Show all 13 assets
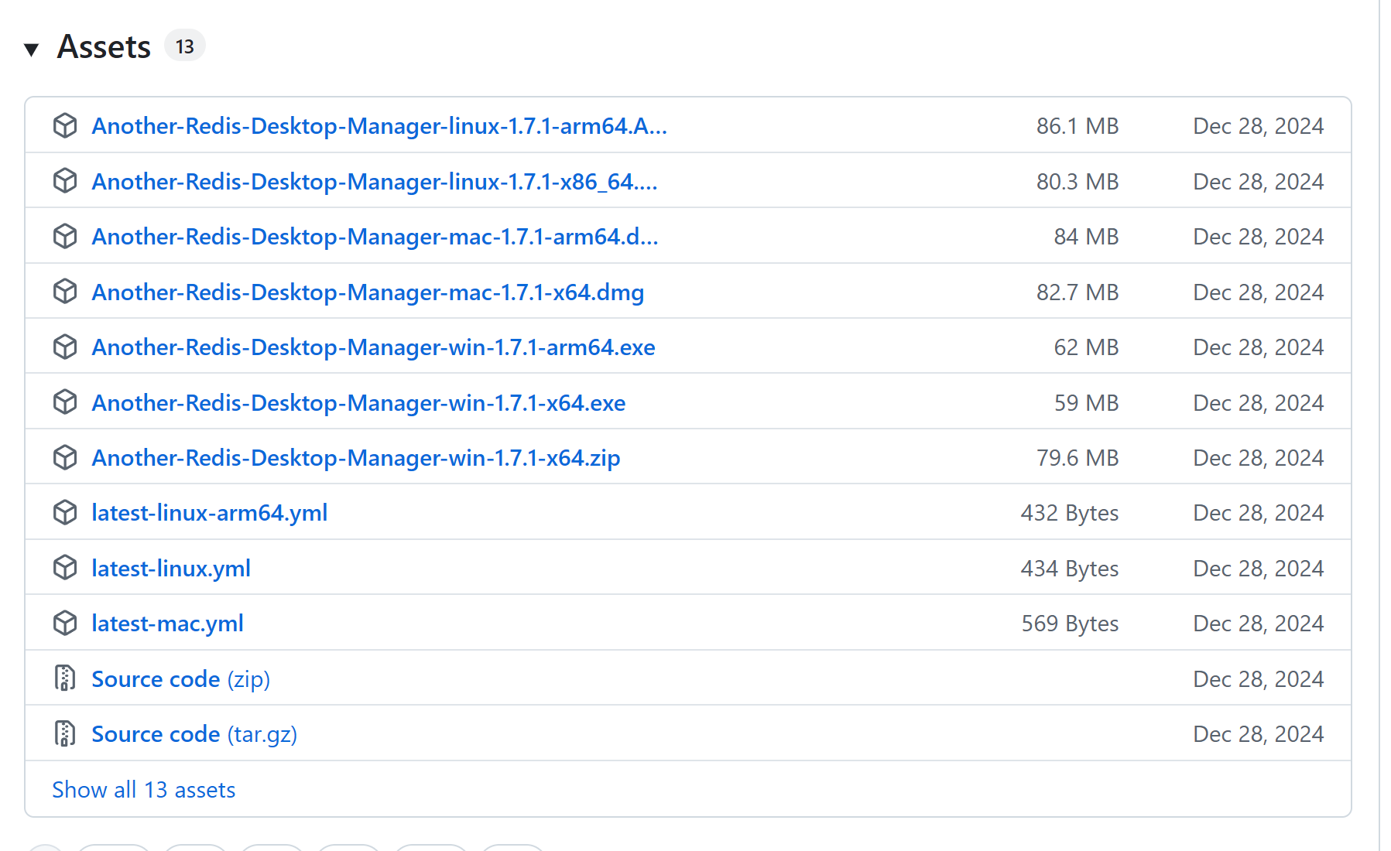 tap(143, 789)
